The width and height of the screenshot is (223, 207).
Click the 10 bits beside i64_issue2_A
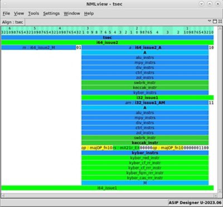point(211,47)
